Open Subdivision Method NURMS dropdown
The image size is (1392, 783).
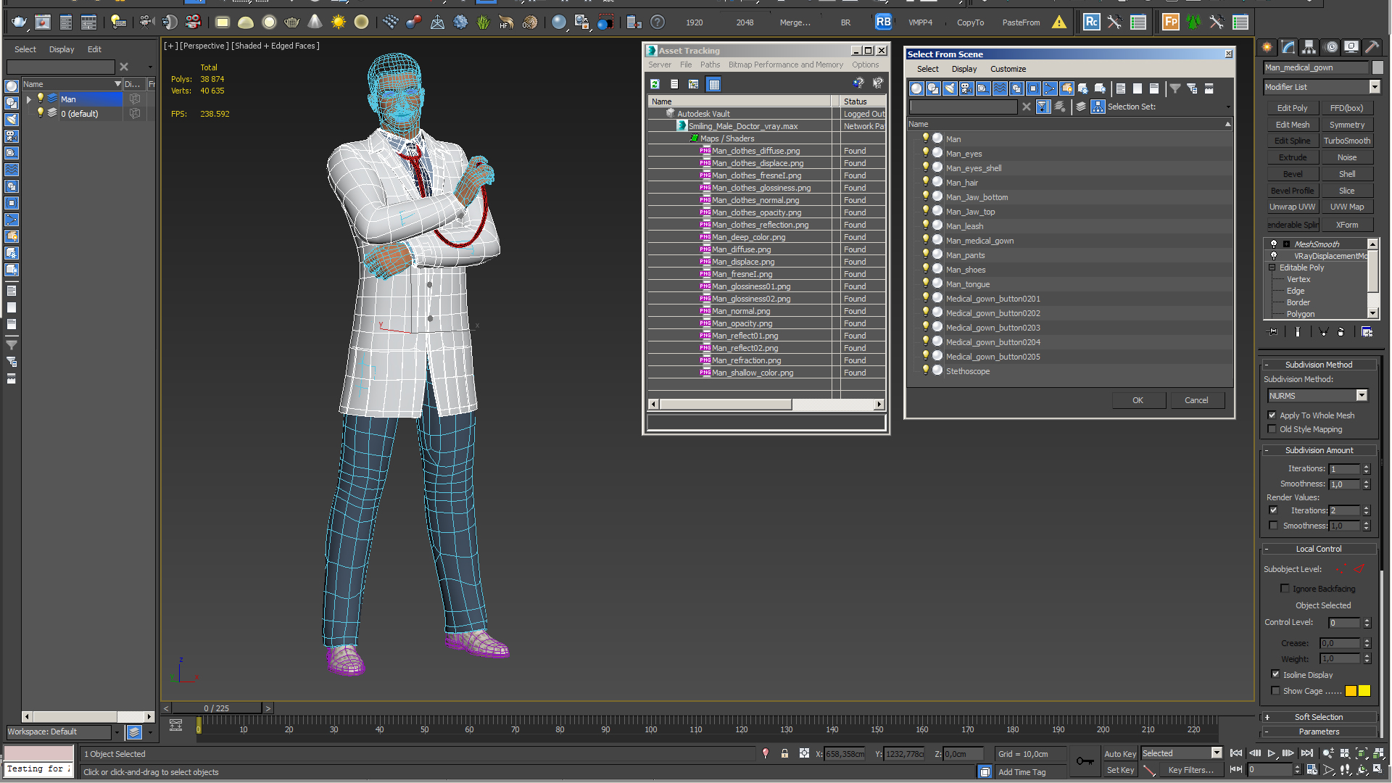point(1362,396)
